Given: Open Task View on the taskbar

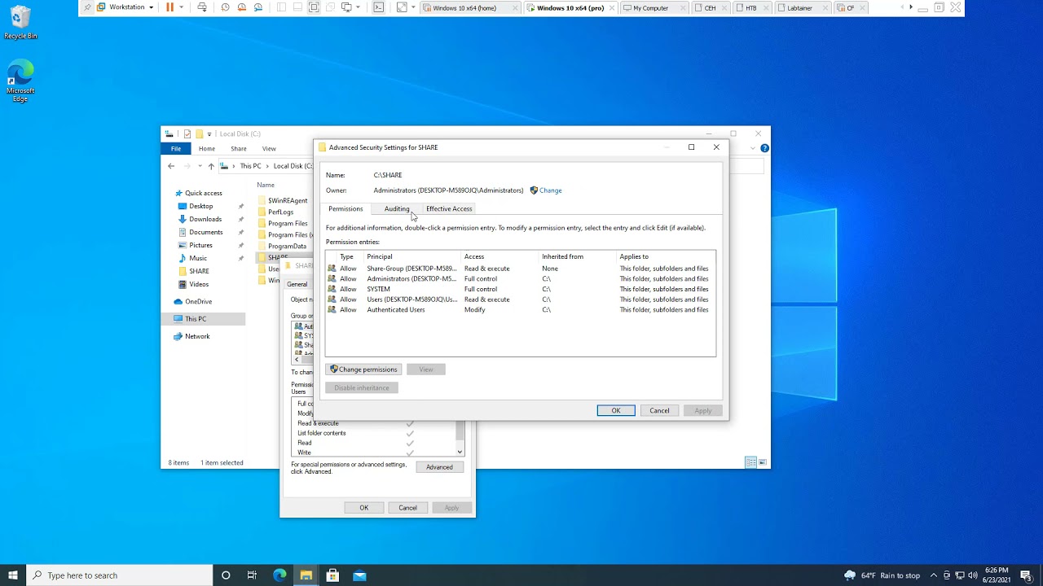Looking at the screenshot, I should [x=252, y=575].
